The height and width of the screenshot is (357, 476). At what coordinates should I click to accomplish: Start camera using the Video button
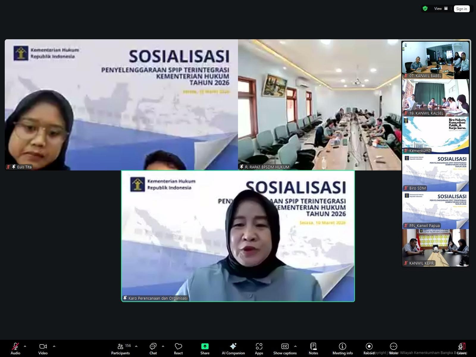click(43, 349)
